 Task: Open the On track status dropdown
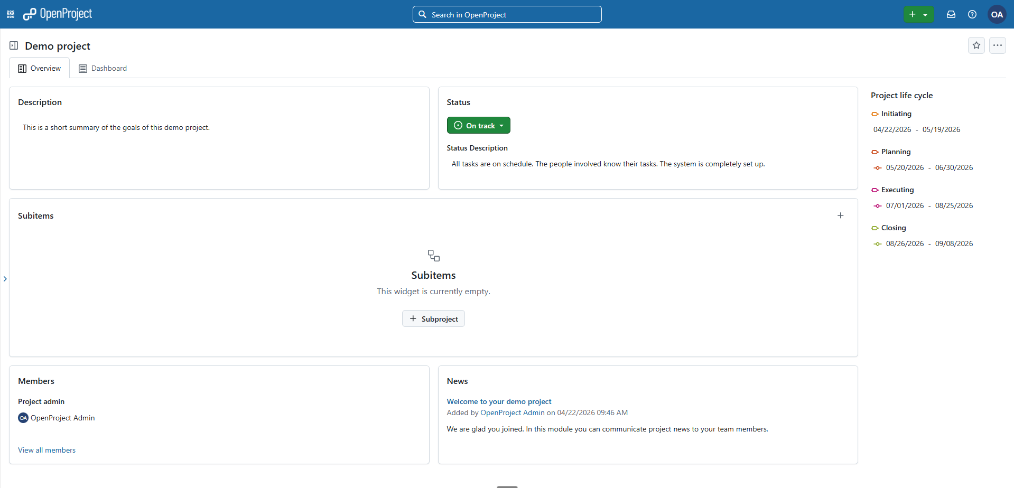(x=478, y=125)
